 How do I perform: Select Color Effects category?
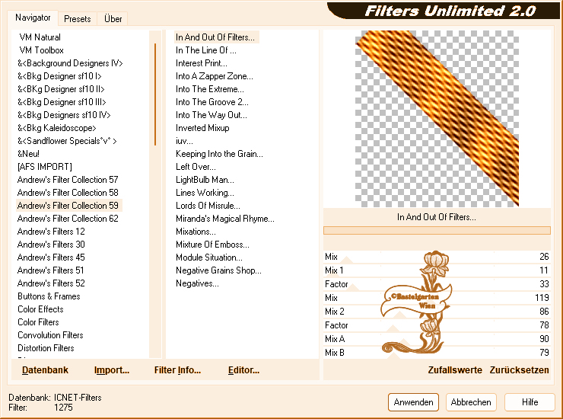[40, 309]
